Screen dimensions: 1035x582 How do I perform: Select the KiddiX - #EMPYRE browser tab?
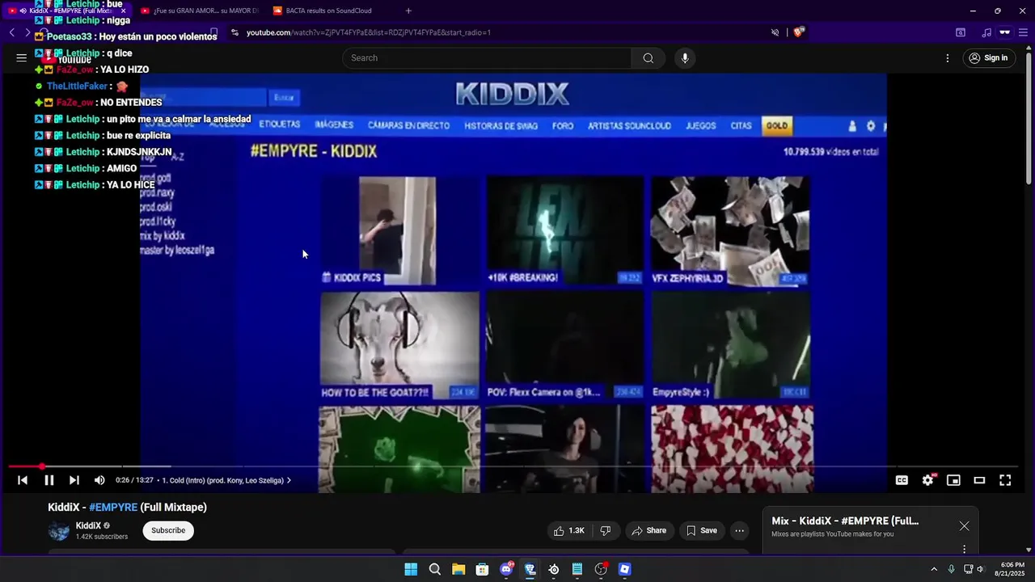[67, 11]
